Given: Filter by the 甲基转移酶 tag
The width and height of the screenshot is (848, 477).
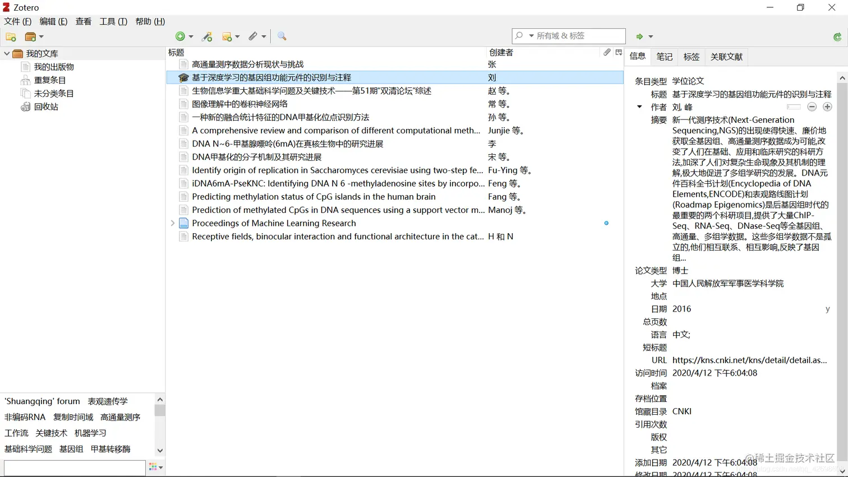Looking at the screenshot, I should click(110, 449).
